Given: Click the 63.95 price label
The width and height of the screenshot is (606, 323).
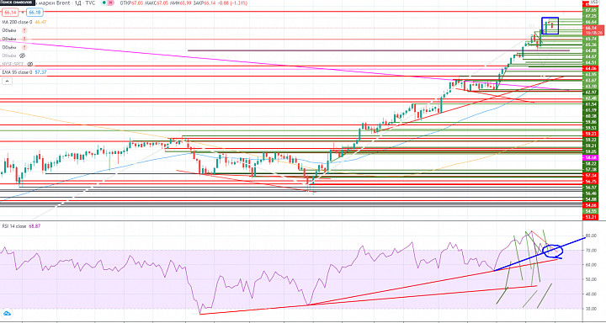Looking at the screenshot, I should 590,74.
